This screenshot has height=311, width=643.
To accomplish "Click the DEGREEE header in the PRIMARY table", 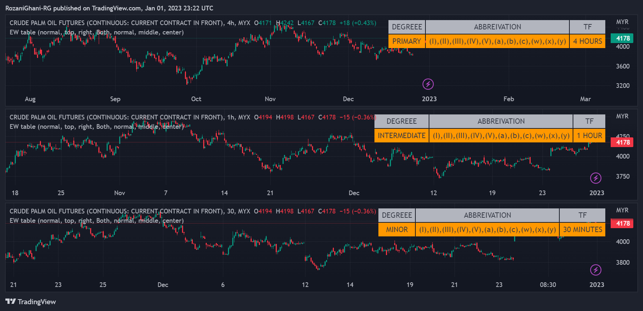I will [407, 27].
